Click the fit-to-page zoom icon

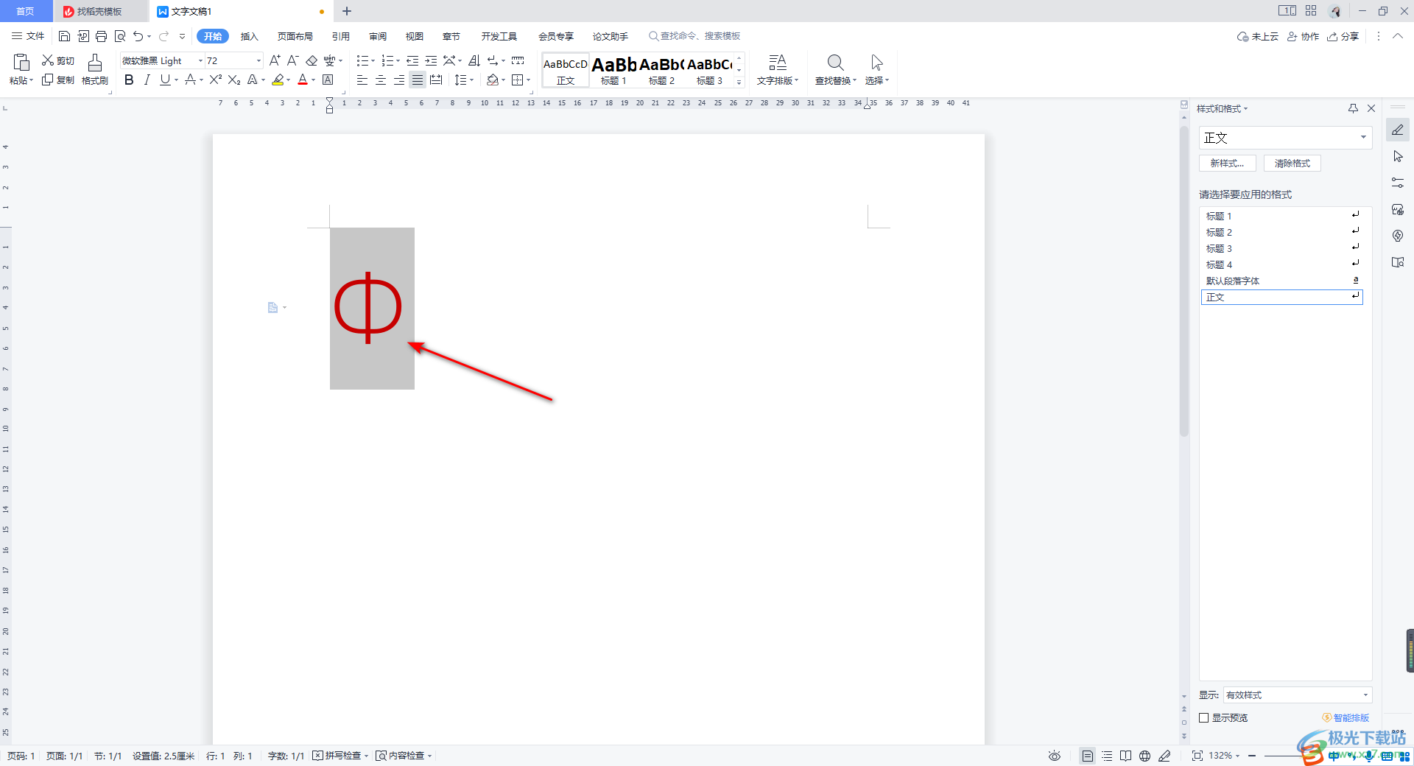point(1197,756)
